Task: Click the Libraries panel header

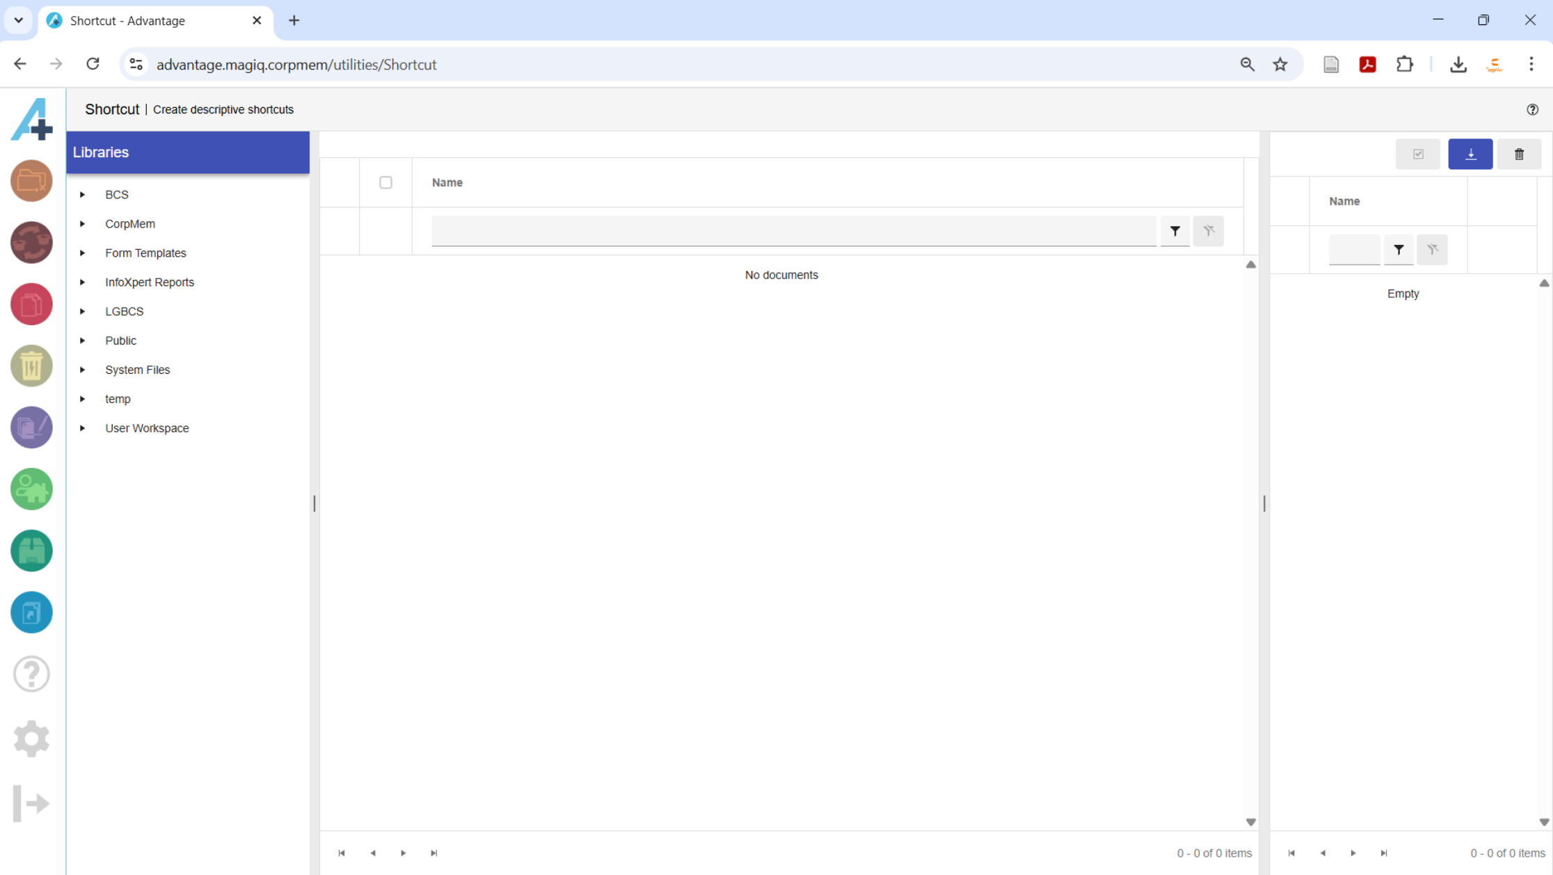Action: pyautogui.click(x=188, y=152)
